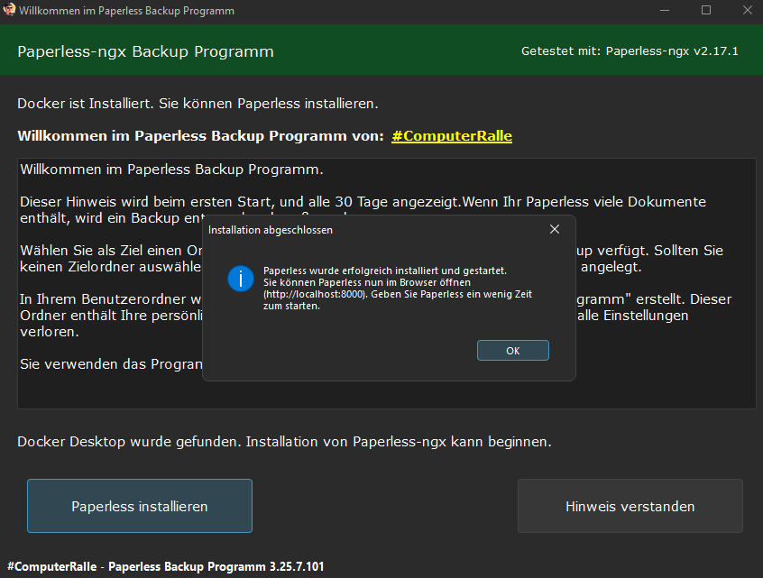Click the Docker ist Installiert status line
The image size is (763, 578).
tap(198, 104)
